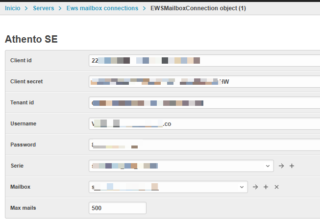The height and width of the screenshot is (219, 320).
Task: Click the Serie field label
Action: tap(17, 166)
